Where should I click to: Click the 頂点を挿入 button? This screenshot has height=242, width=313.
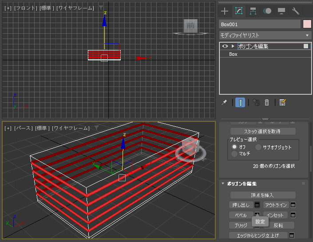(263, 195)
